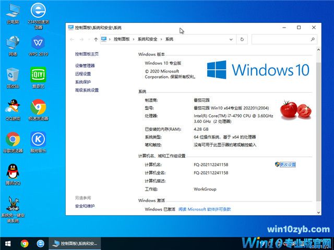Select the 控制面板 breadcrumb segment
334x250 pixels.
click(x=122, y=40)
